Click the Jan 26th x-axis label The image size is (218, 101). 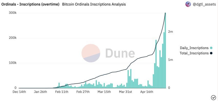click(41, 92)
